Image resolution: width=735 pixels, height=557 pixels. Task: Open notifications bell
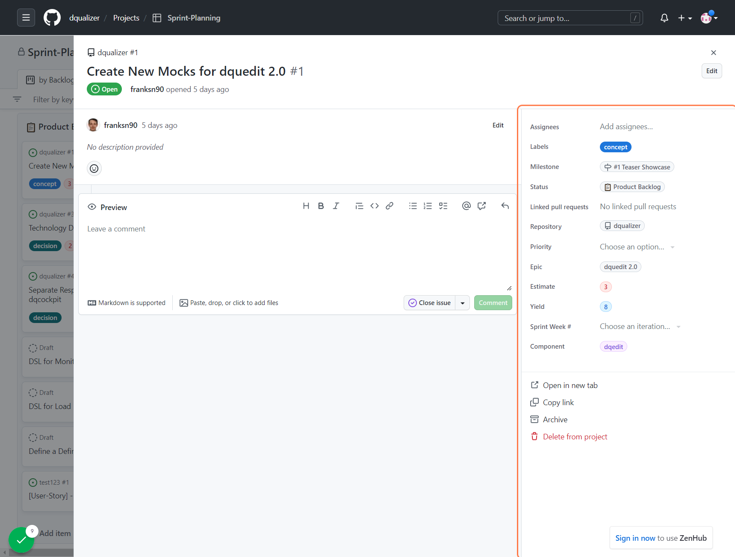coord(664,18)
